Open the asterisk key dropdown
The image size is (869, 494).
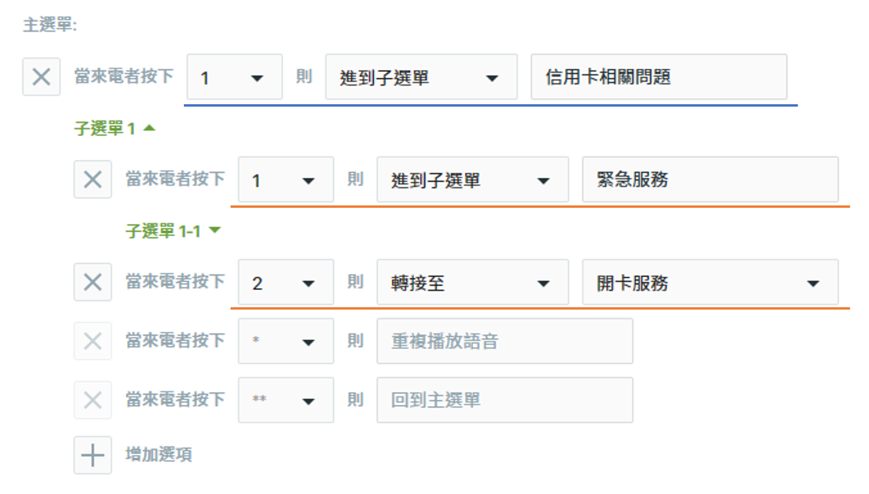click(286, 341)
